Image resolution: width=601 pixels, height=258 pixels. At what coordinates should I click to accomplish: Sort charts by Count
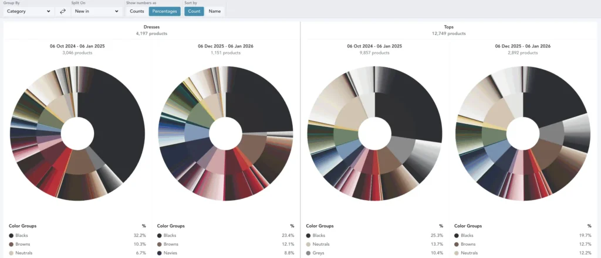click(194, 11)
